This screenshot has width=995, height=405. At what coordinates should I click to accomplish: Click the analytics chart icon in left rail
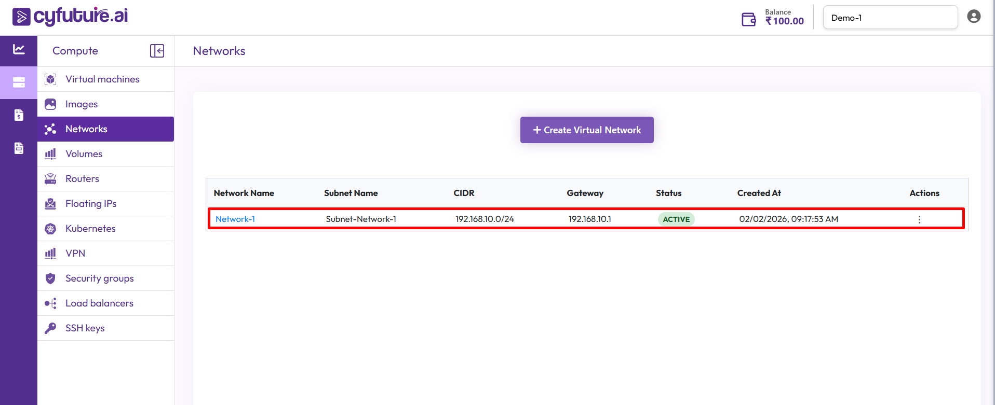point(19,50)
